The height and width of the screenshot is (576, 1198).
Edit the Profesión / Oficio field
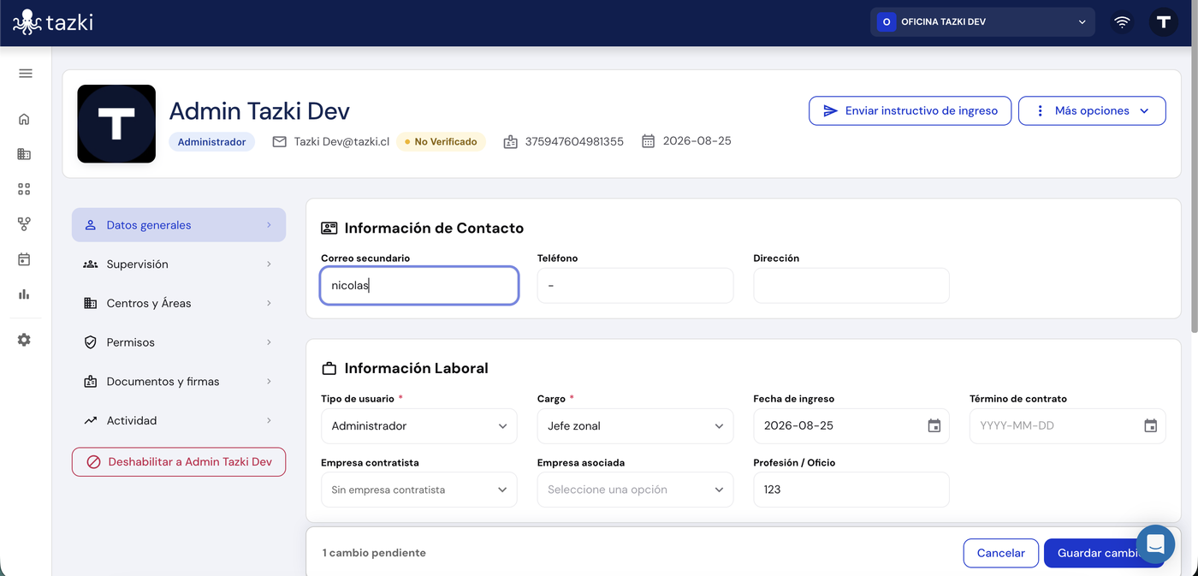[x=851, y=490]
